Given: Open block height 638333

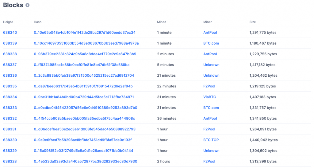Looking at the screenshot, I should pyautogui.click(x=10, y=108).
